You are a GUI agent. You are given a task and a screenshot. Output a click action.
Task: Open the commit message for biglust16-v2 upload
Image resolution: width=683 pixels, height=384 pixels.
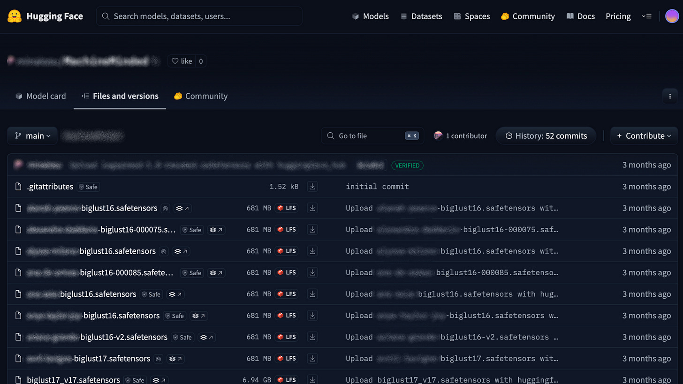[452, 337]
